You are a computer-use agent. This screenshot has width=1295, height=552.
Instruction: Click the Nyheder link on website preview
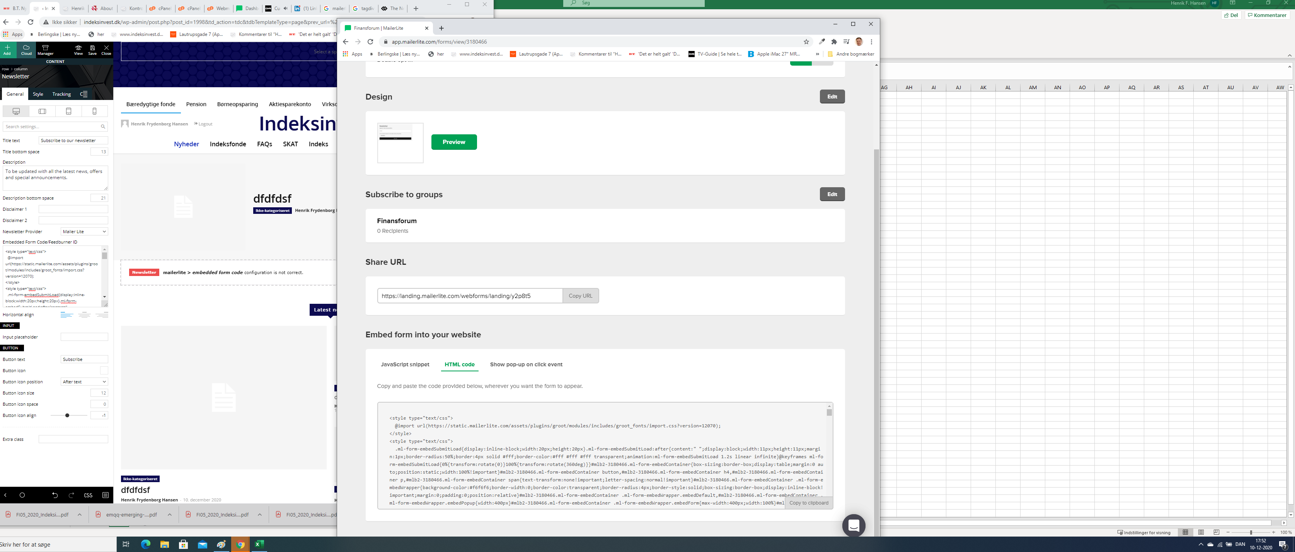tap(186, 144)
